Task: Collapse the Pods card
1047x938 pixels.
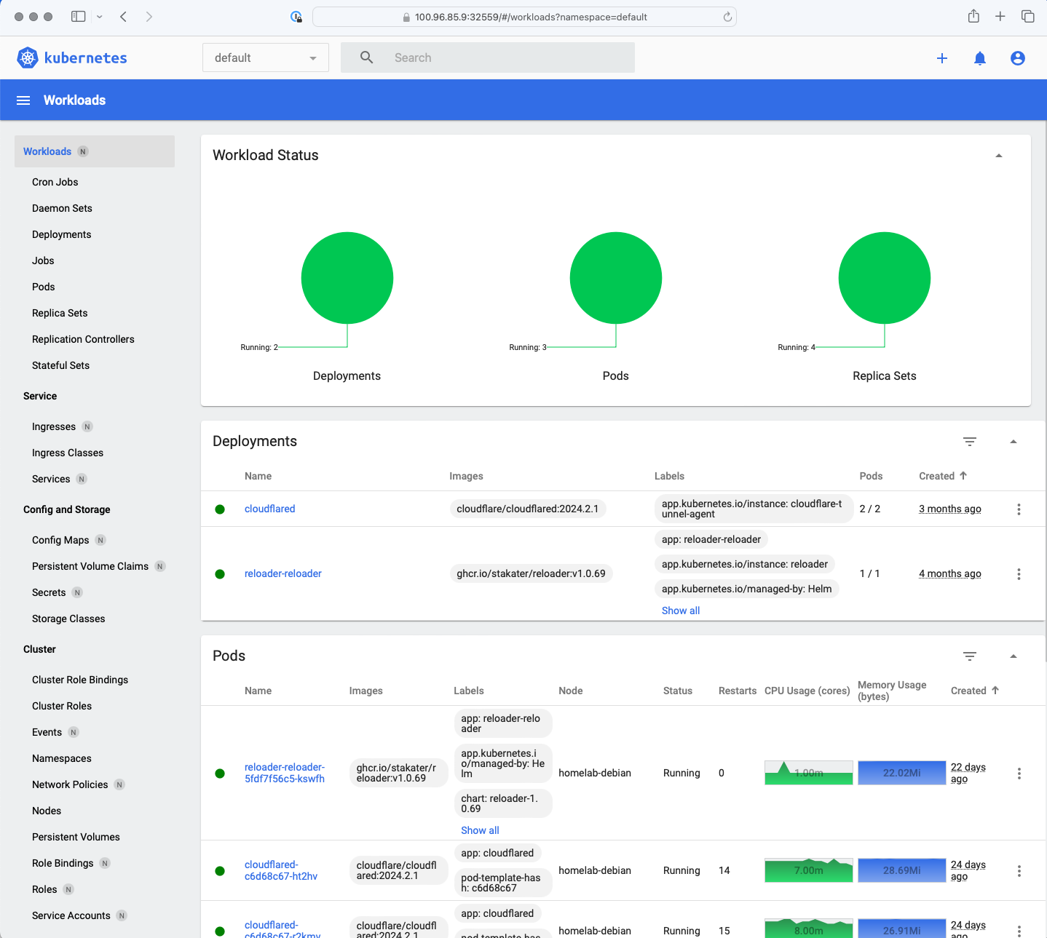Action: pyautogui.click(x=1014, y=656)
